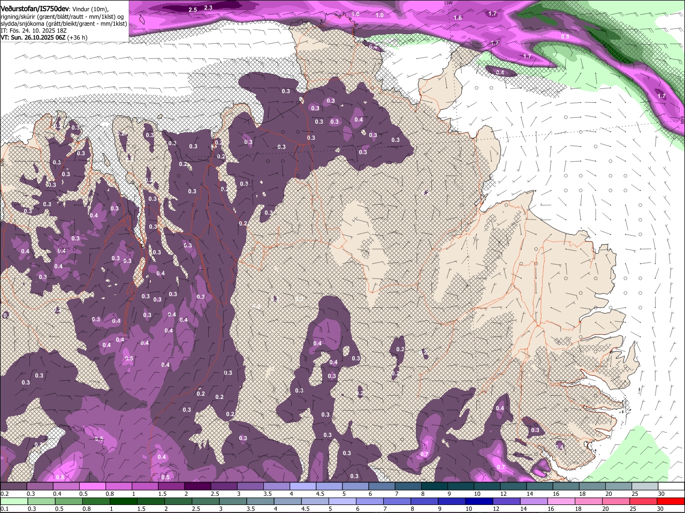The height and width of the screenshot is (513, 685).
Task: Click the 1.6 precipitation value in northern band
Action: [x=458, y=18]
